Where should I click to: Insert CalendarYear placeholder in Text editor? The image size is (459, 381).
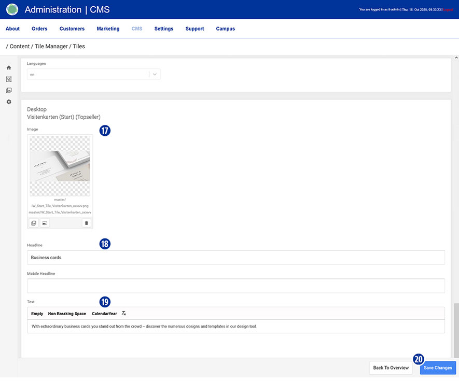point(104,314)
